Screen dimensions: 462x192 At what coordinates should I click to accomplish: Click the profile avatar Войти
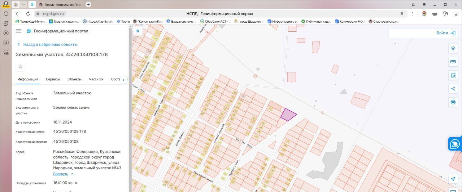6,4
